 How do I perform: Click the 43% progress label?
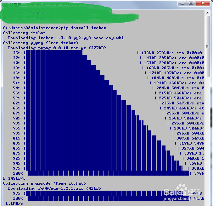(x=17, y=68)
